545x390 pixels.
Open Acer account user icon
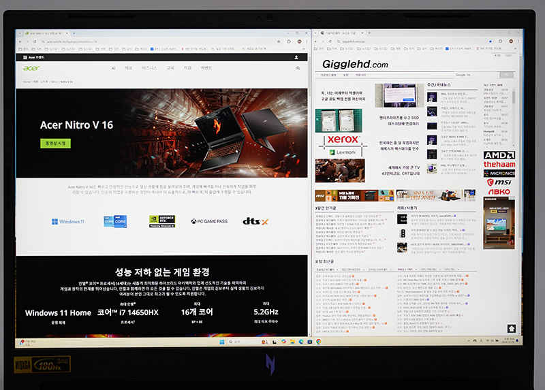click(x=296, y=57)
